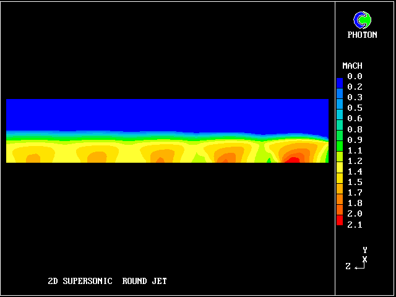Viewport: 396px width, 297px height.
Task: Click the '2D SUPERSONIC ROUND JET' title text
Action: [107, 281]
